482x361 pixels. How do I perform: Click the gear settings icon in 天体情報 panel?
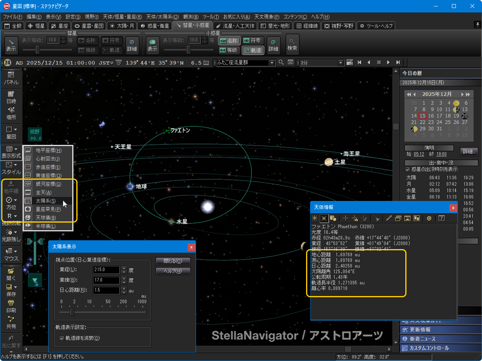point(429,218)
